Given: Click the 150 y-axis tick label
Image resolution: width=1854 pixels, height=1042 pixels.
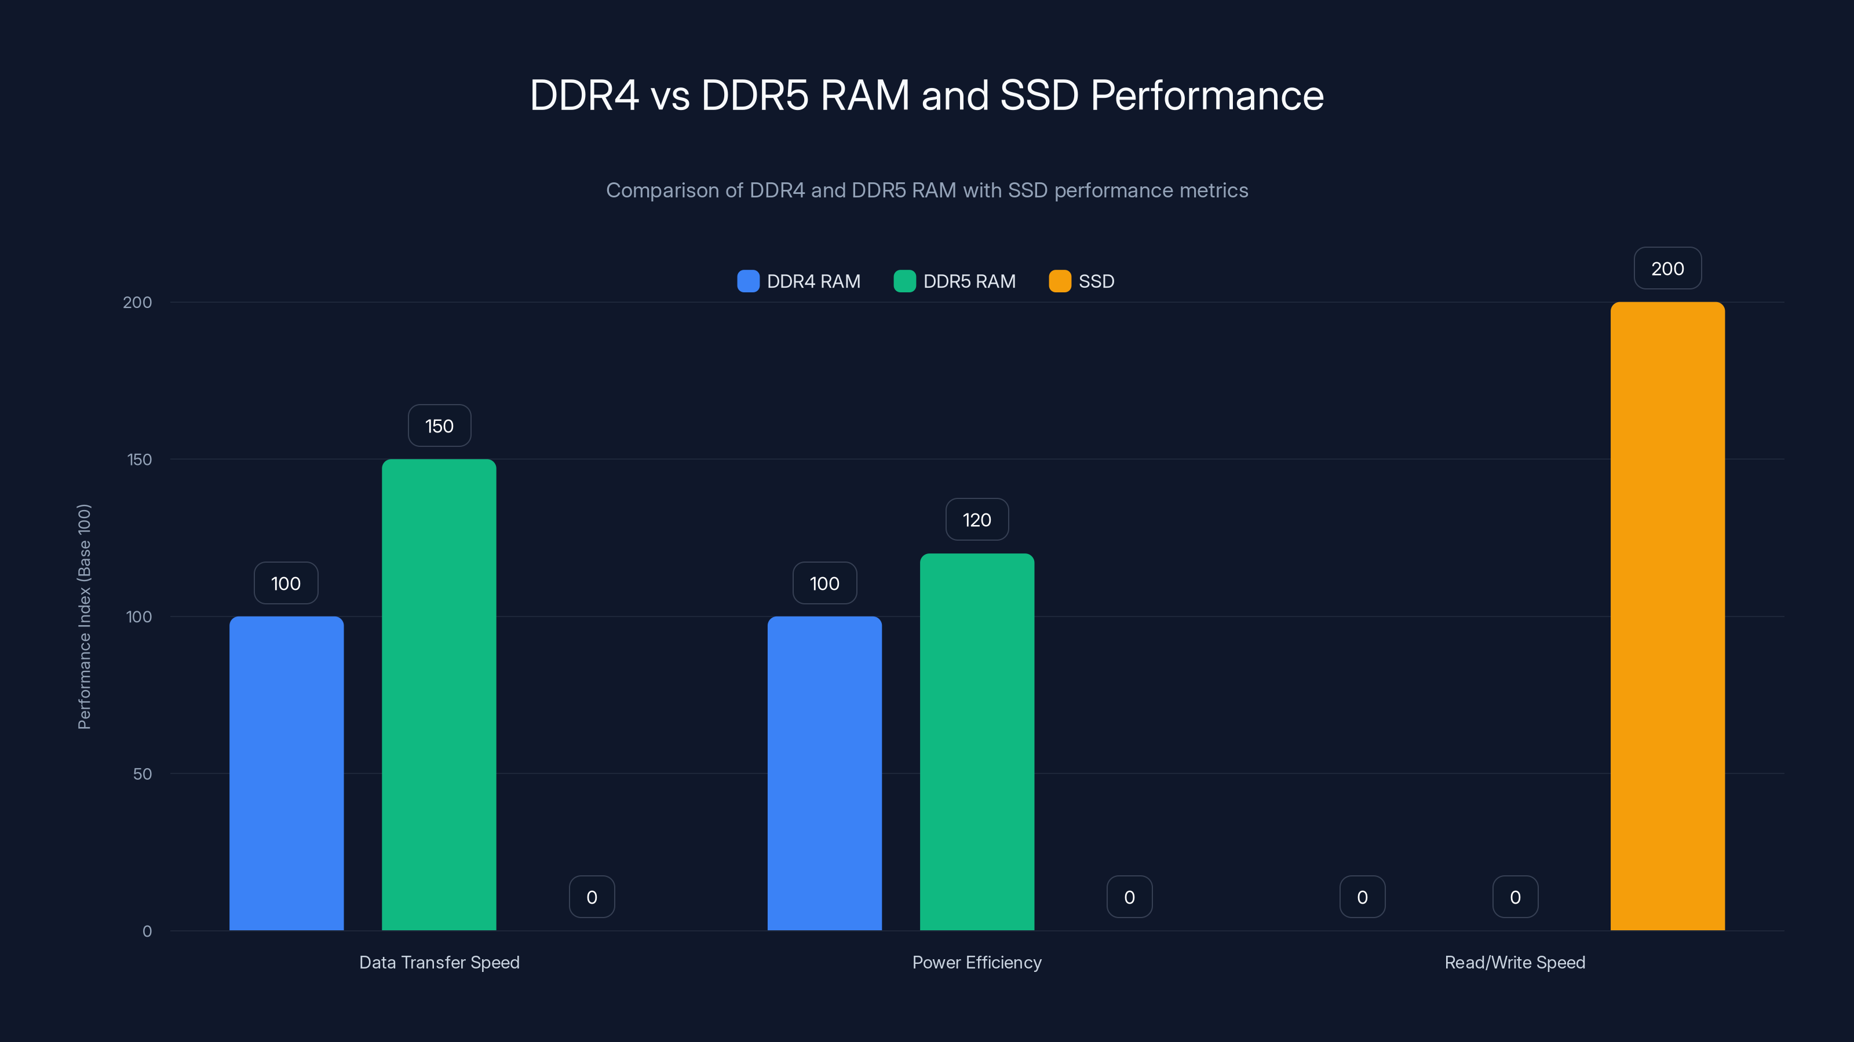Looking at the screenshot, I should [140, 460].
